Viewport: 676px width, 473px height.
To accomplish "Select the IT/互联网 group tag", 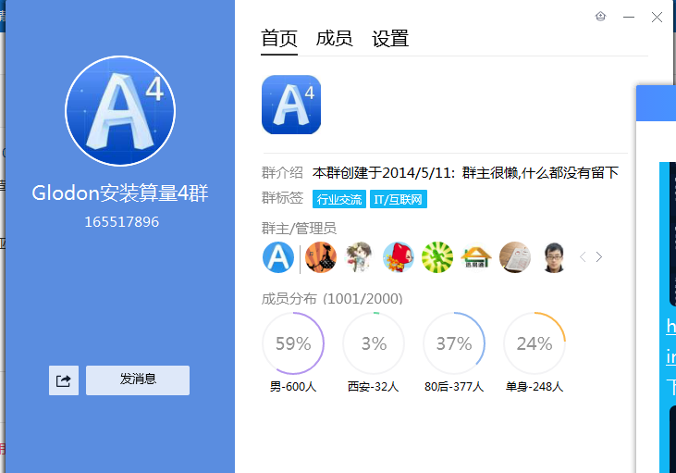I will click(x=399, y=199).
